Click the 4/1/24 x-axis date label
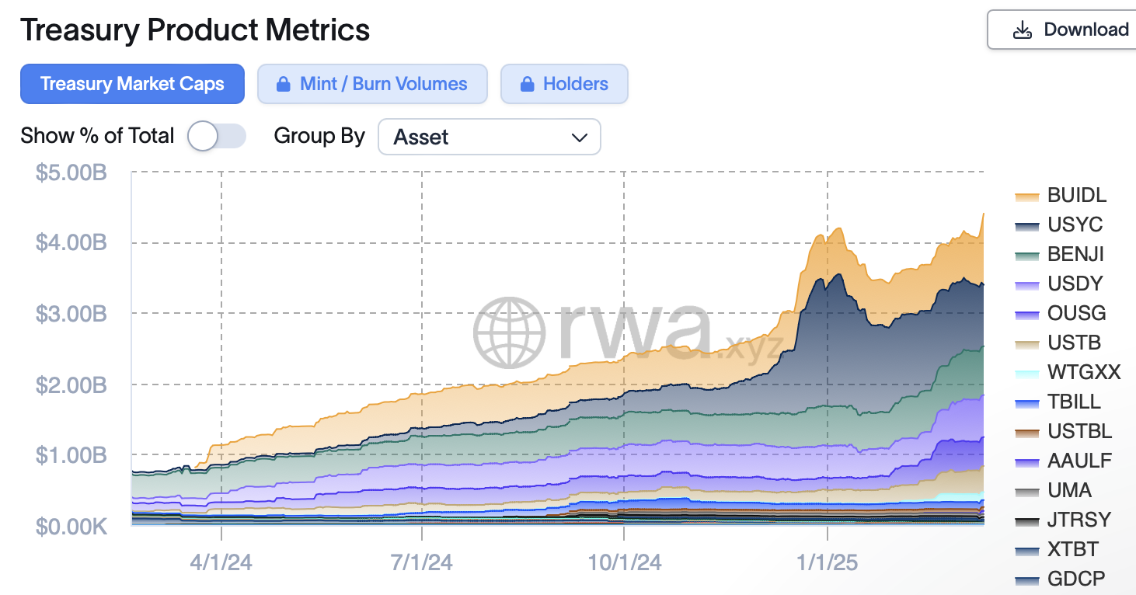The height and width of the screenshot is (595, 1136). tap(221, 562)
